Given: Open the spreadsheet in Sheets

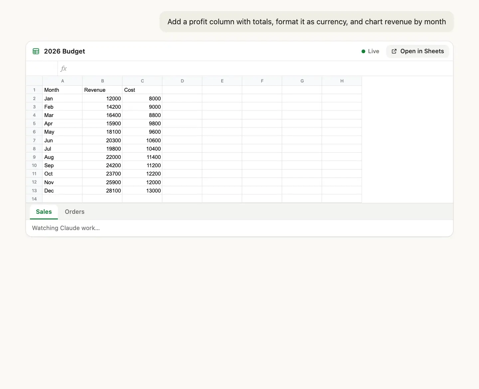Looking at the screenshot, I should pyautogui.click(x=417, y=51).
